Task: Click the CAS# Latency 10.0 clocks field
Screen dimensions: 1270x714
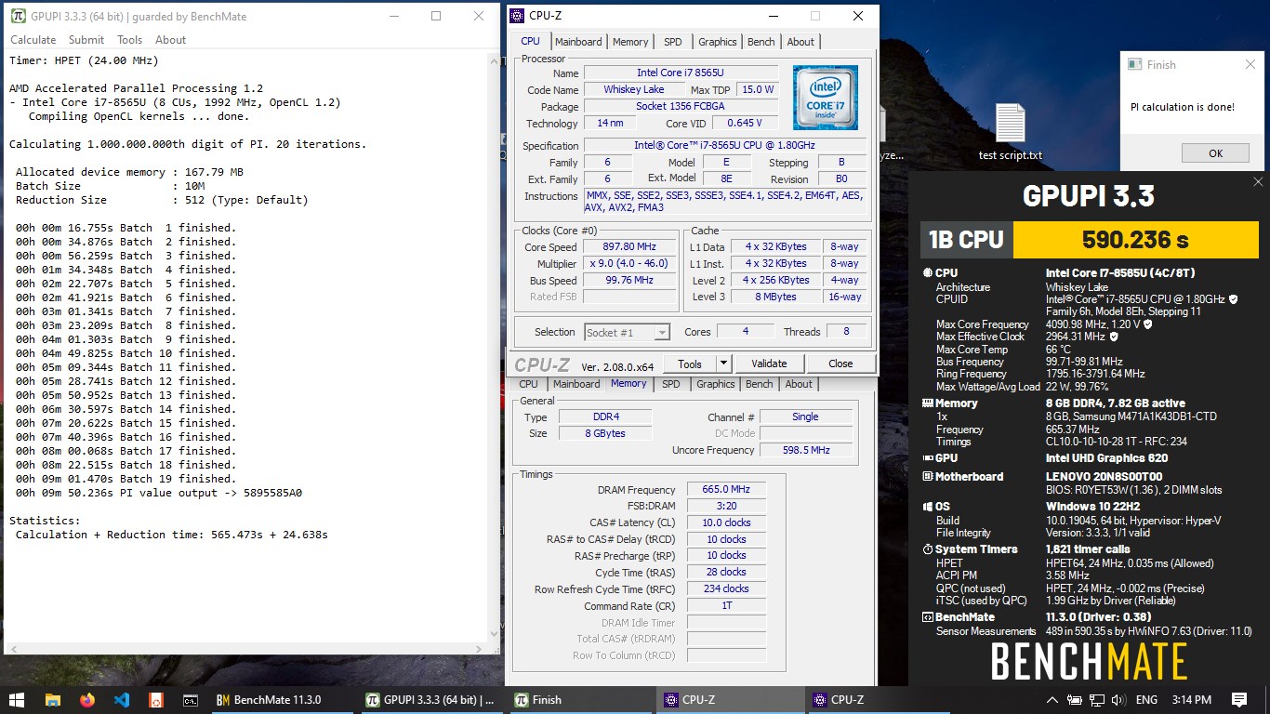Action: coord(726,522)
